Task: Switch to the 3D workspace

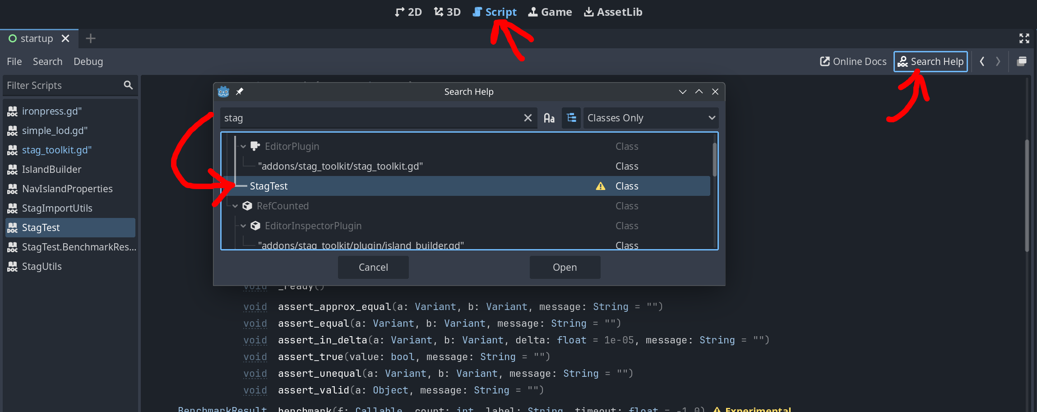Action: click(447, 12)
